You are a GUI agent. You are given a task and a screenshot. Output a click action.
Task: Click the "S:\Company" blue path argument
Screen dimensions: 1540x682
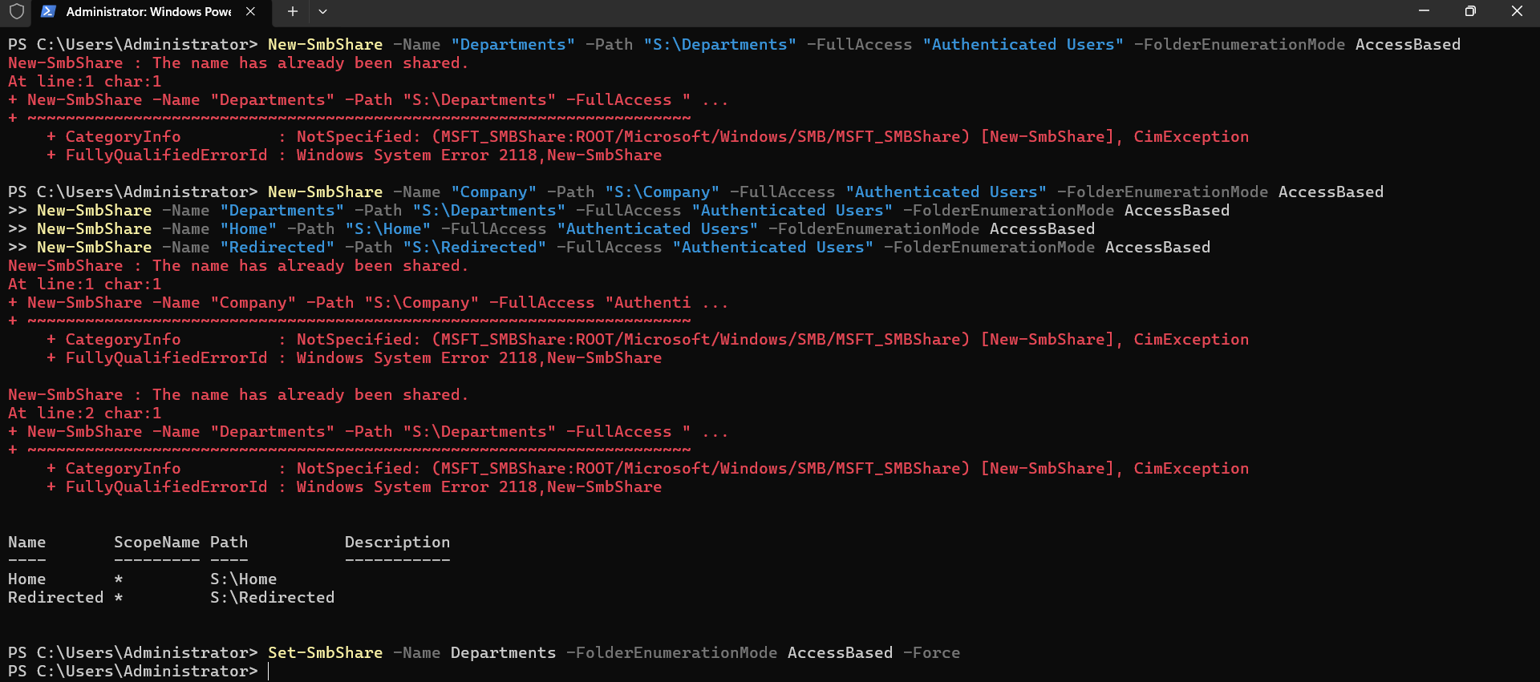(663, 192)
